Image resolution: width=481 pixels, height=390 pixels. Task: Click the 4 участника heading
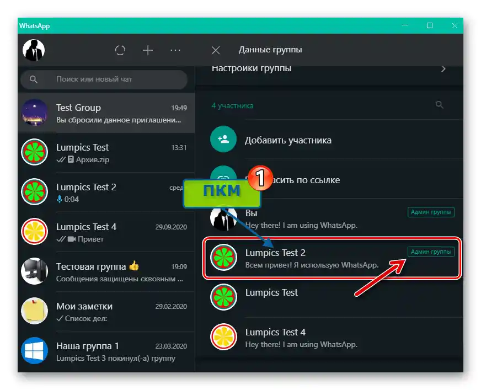pyautogui.click(x=233, y=105)
